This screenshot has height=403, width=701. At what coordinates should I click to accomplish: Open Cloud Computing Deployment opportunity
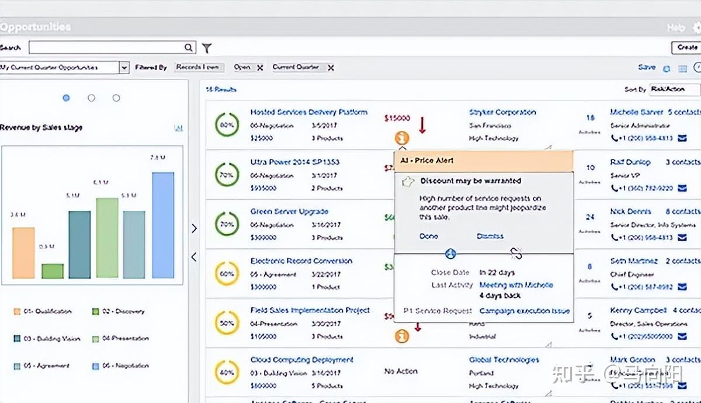(x=302, y=360)
